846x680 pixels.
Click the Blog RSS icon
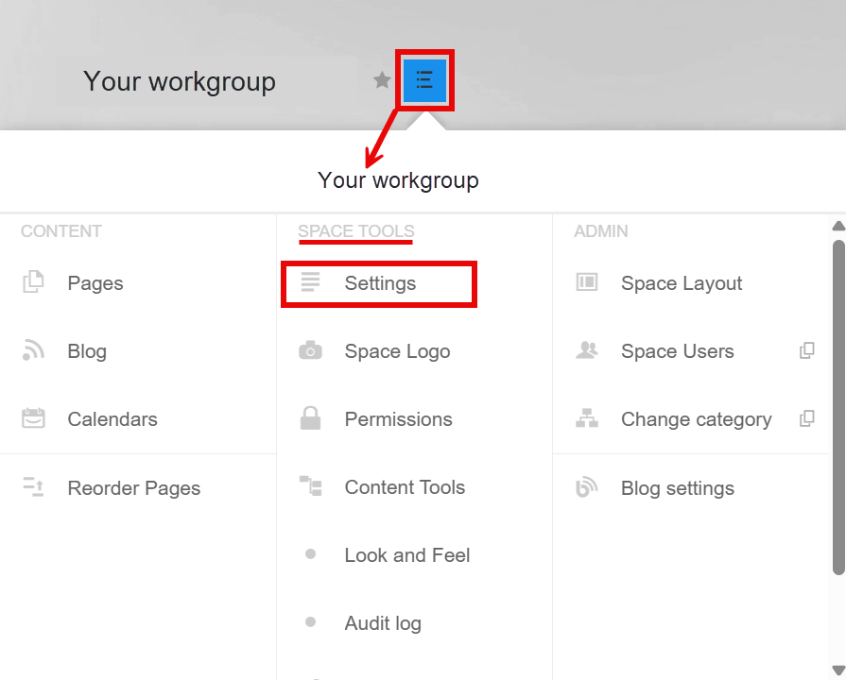pos(33,350)
